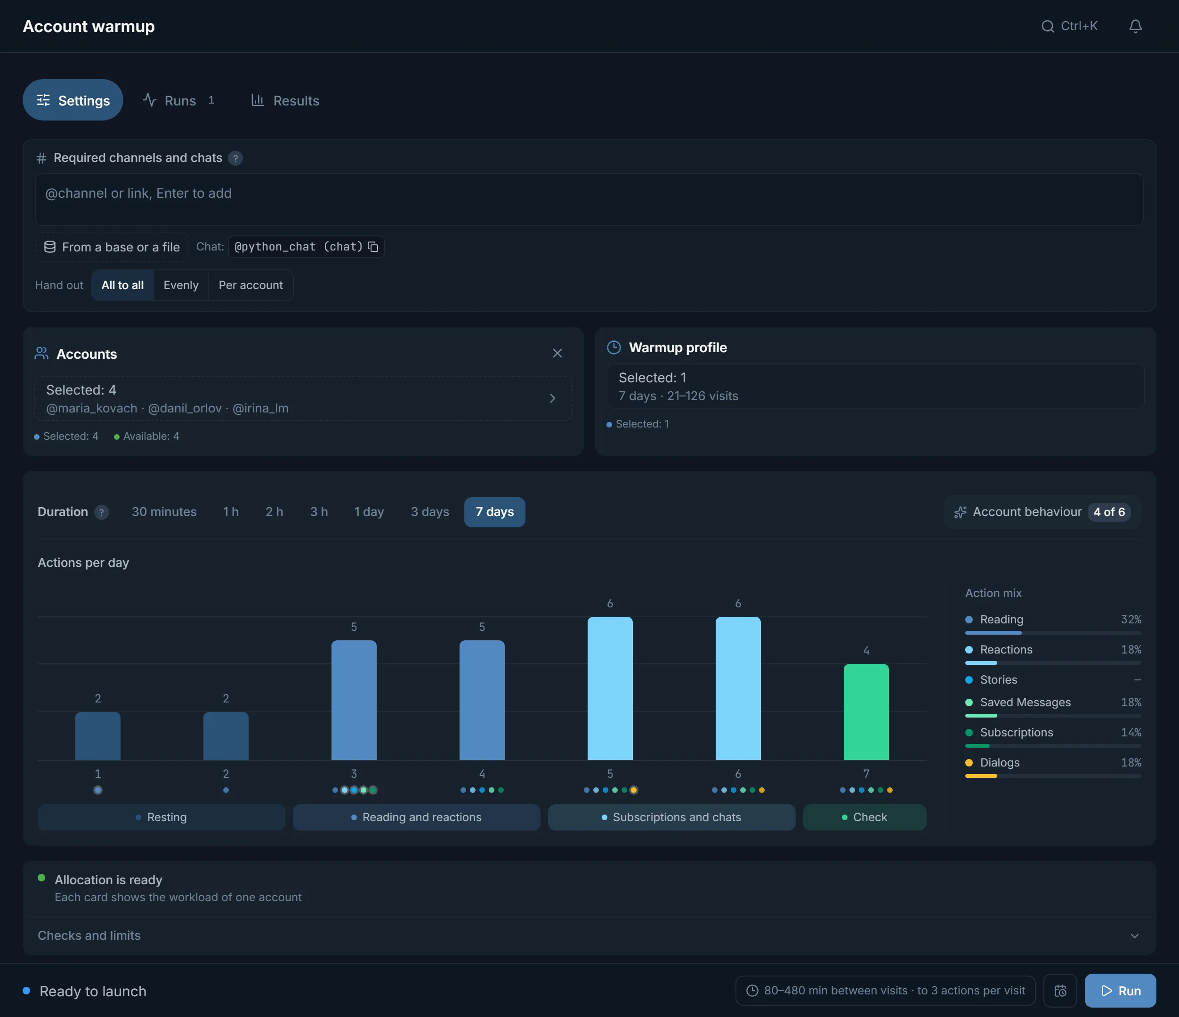This screenshot has width=1179, height=1017.
Task: Click the Reading and reactions phase label
Action: point(417,817)
